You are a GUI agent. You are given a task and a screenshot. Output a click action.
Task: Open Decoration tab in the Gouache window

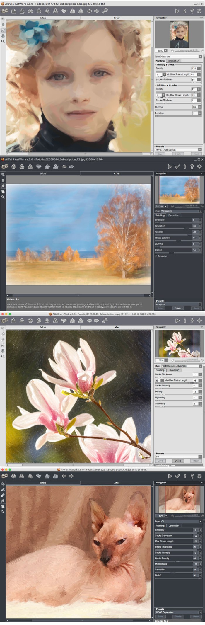pos(174,61)
